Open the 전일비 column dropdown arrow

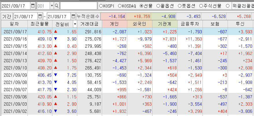(x=75, y=24)
